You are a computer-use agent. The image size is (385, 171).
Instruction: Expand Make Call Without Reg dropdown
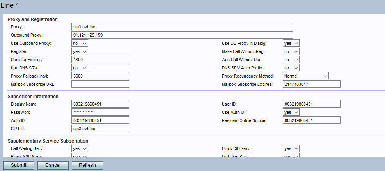coord(291,51)
